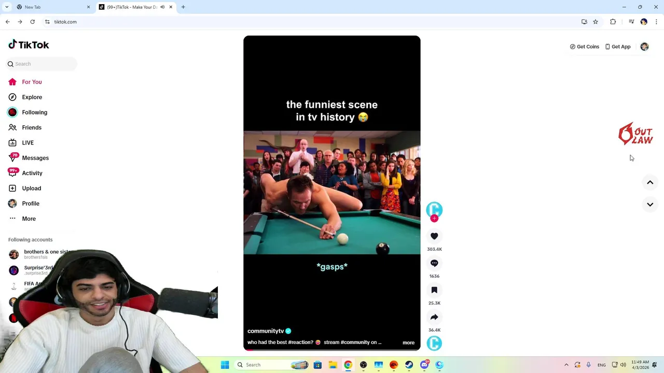Open Profile from the sidebar

(x=24, y=204)
